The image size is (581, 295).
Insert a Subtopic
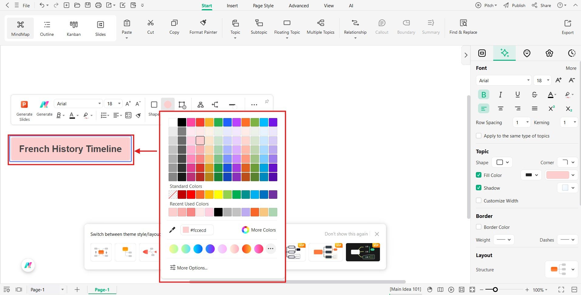[258, 27]
